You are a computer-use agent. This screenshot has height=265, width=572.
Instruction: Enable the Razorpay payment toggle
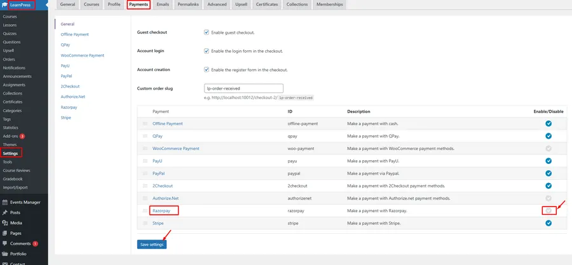click(x=548, y=210)
